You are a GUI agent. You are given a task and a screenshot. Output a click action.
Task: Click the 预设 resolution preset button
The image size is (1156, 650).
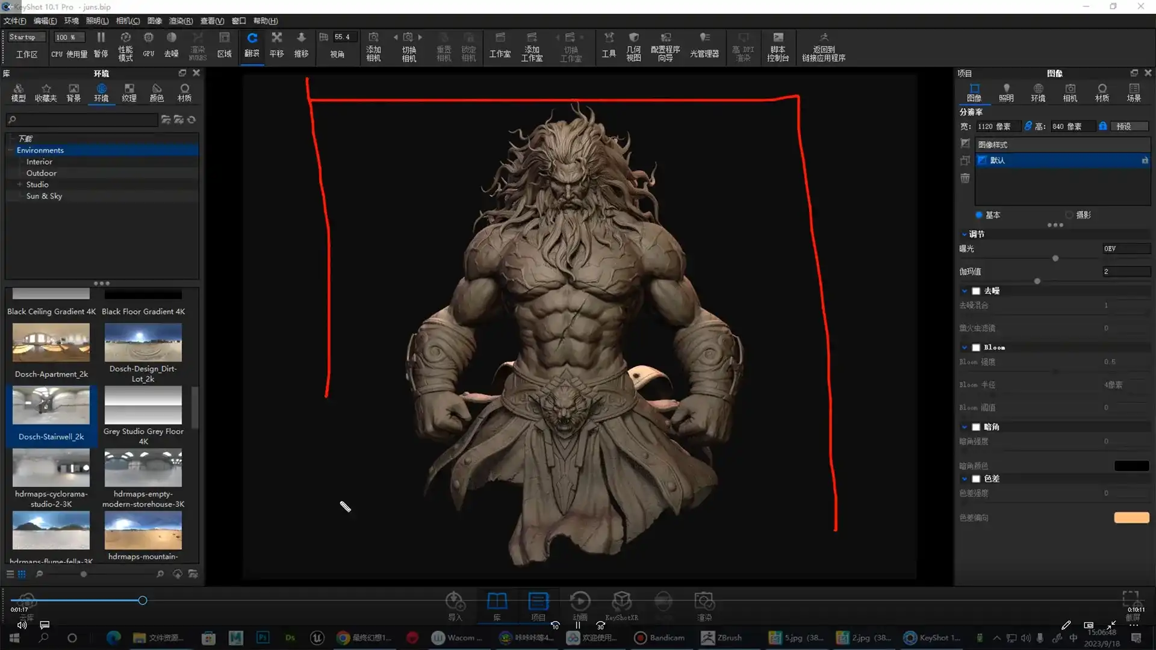point(1128,126)
